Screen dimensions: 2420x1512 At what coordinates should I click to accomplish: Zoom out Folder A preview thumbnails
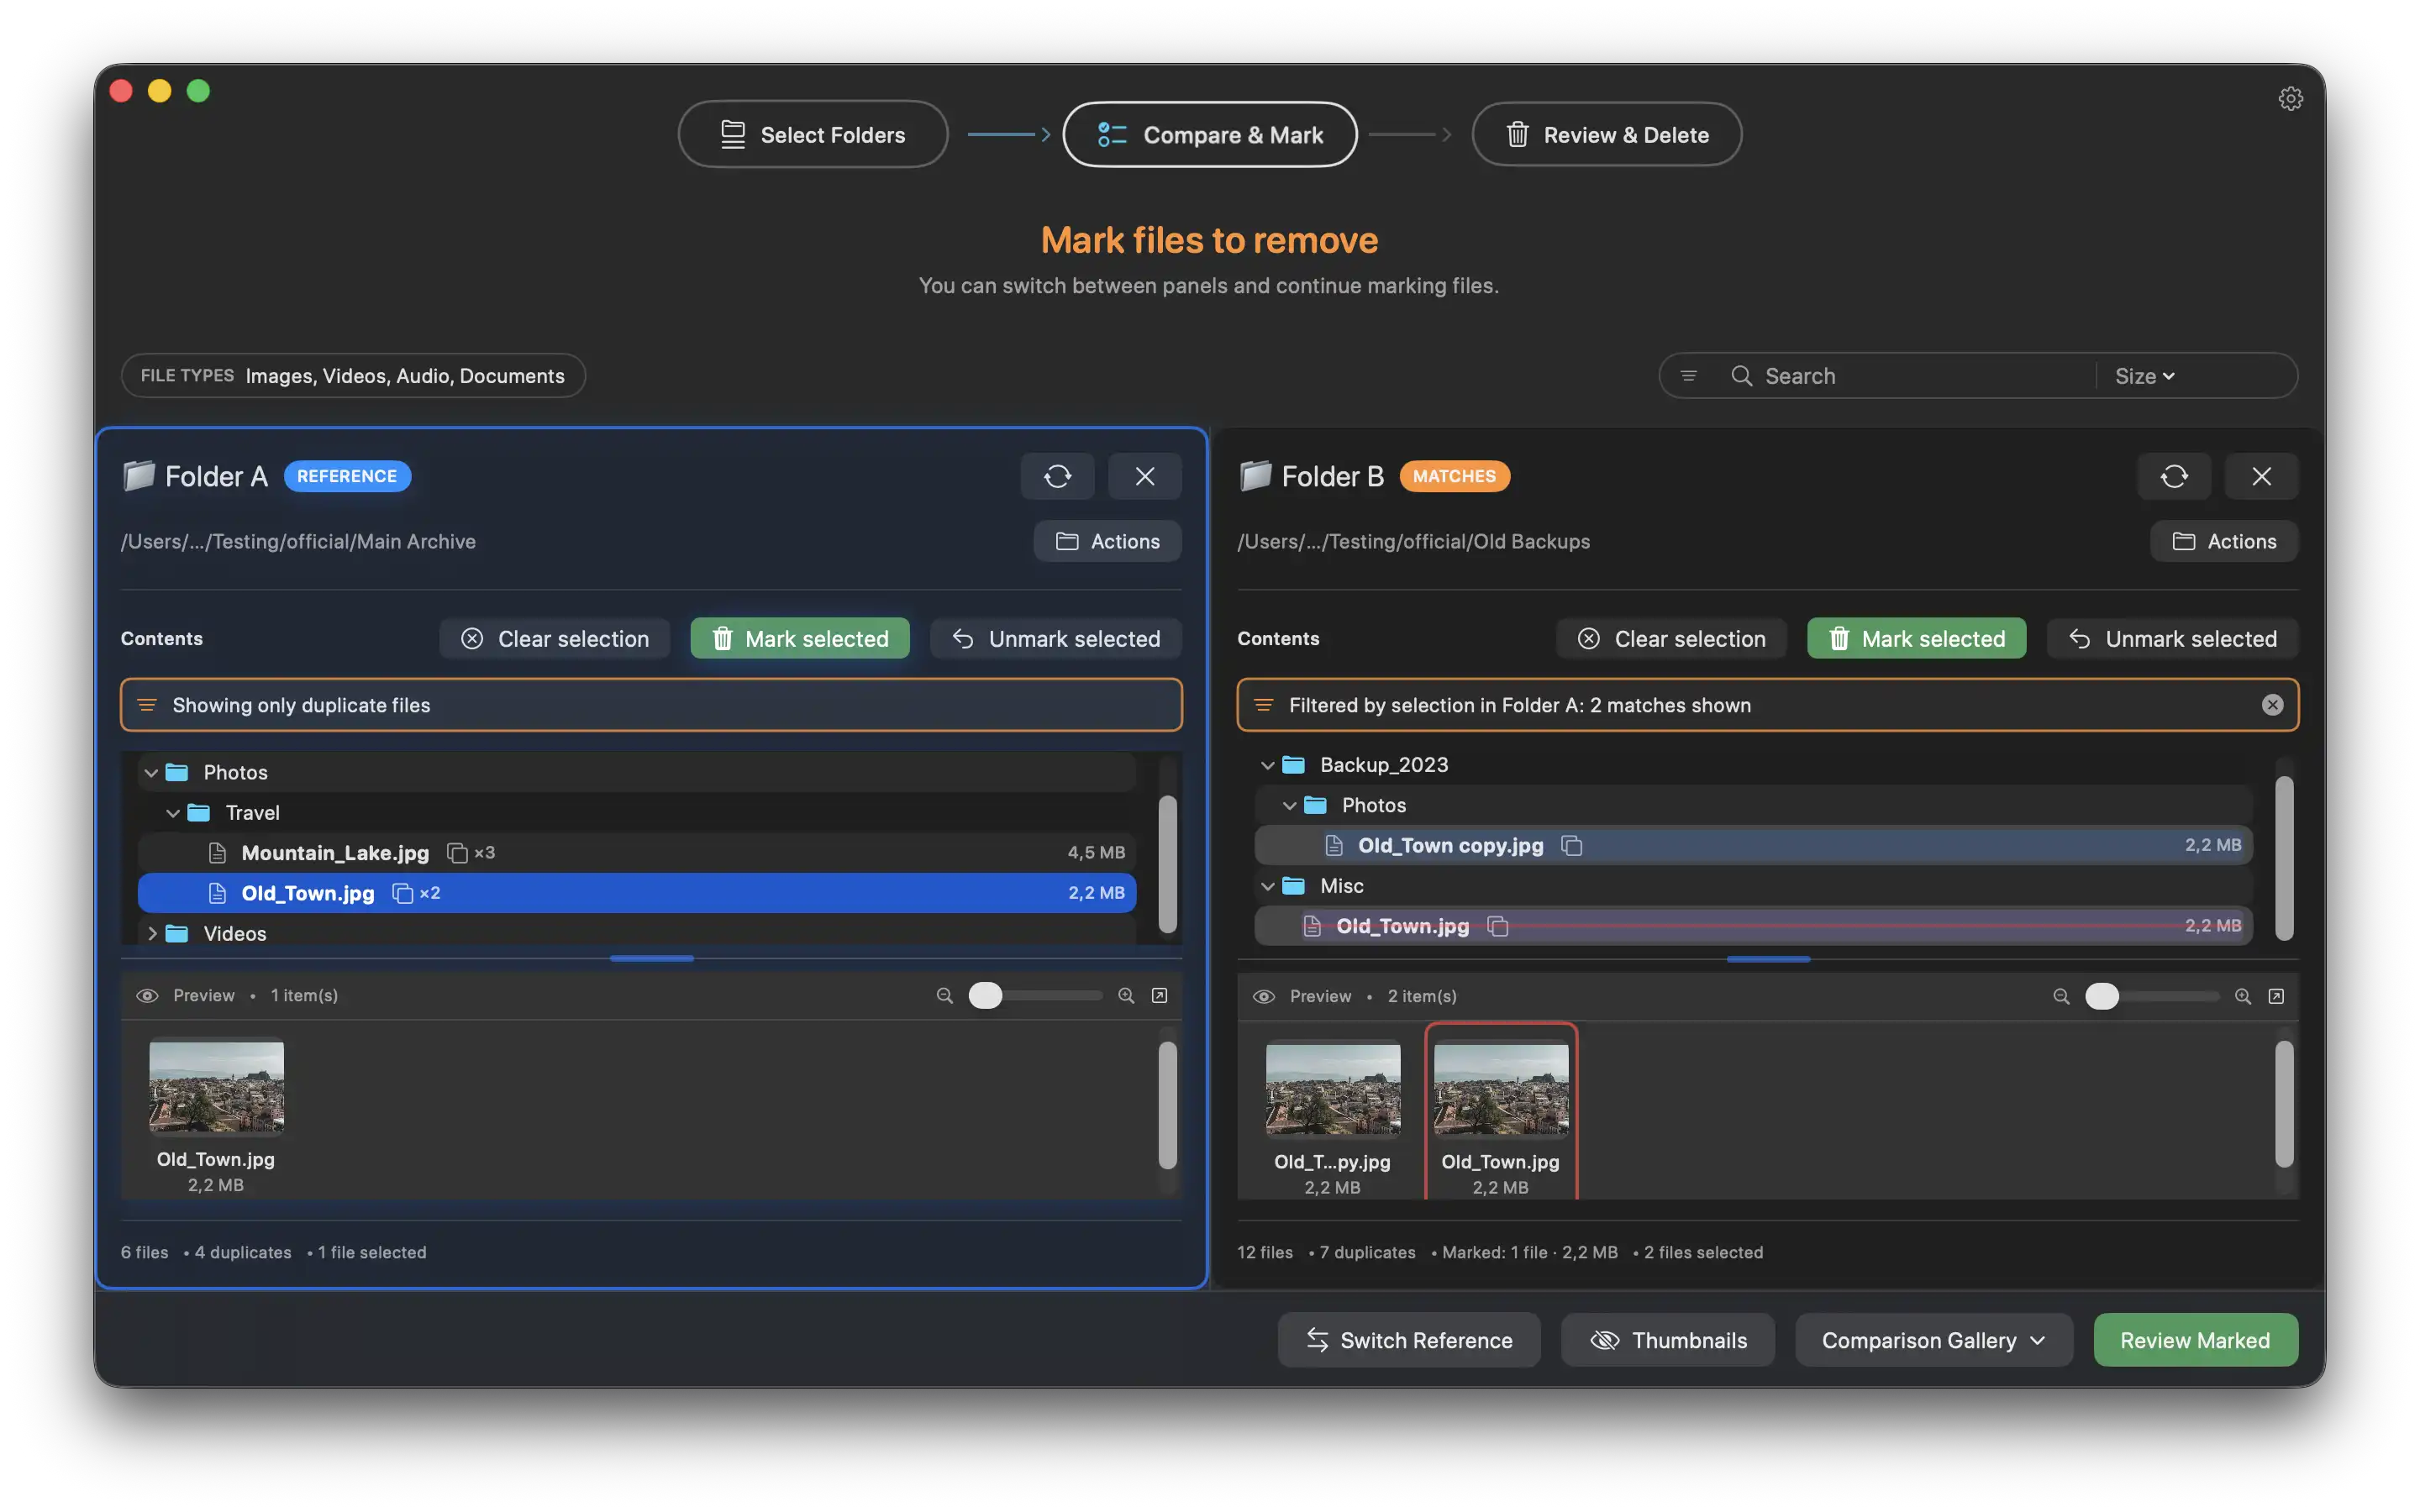(944, 995)
